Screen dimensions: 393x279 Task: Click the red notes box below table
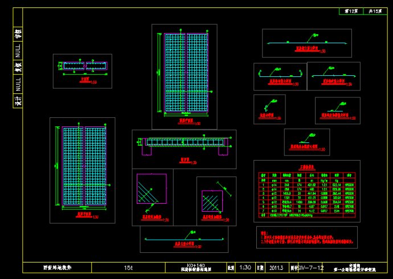point(306,236)
